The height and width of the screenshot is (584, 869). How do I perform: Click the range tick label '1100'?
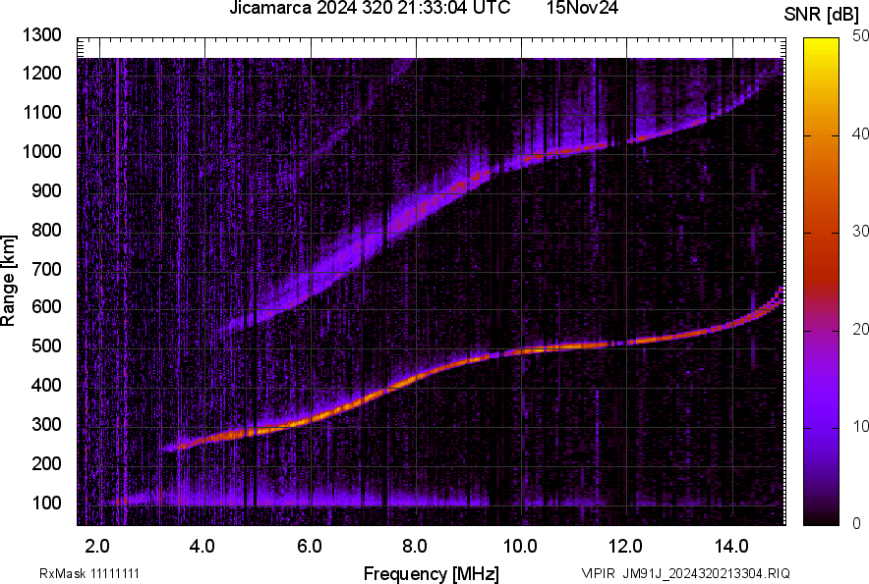click(x=41, y=112)
